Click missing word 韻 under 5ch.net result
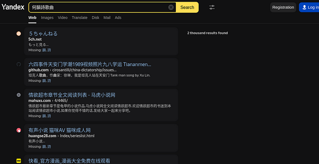 pyautogui.click(x=44, y=50)
